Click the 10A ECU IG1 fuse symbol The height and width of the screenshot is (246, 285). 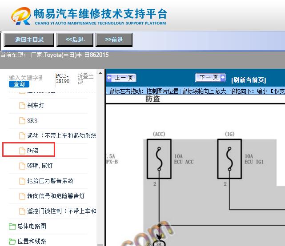click(229, 159)
